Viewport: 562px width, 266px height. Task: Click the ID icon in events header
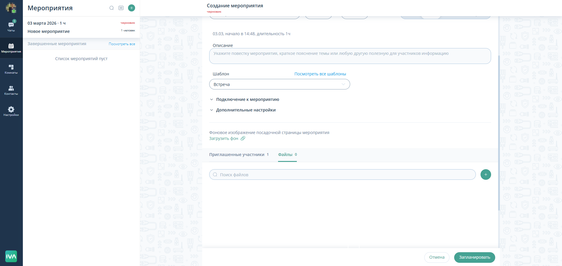coord(121,8)
